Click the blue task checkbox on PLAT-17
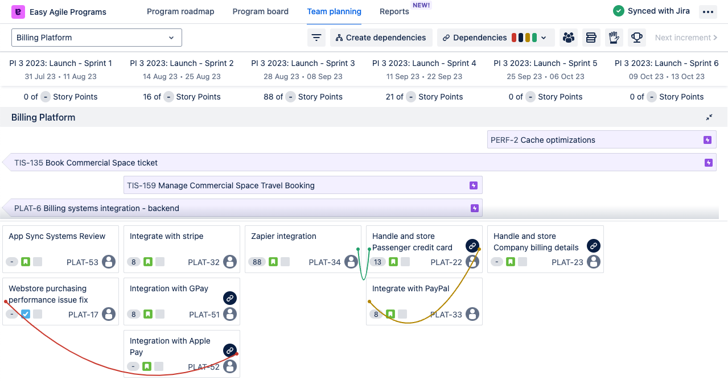 pyautogui.click(x=26, y=314)
